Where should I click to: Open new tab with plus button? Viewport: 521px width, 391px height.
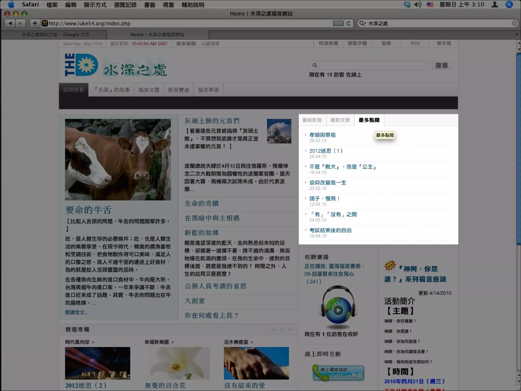pyautogui.click(x=516, y=34)
